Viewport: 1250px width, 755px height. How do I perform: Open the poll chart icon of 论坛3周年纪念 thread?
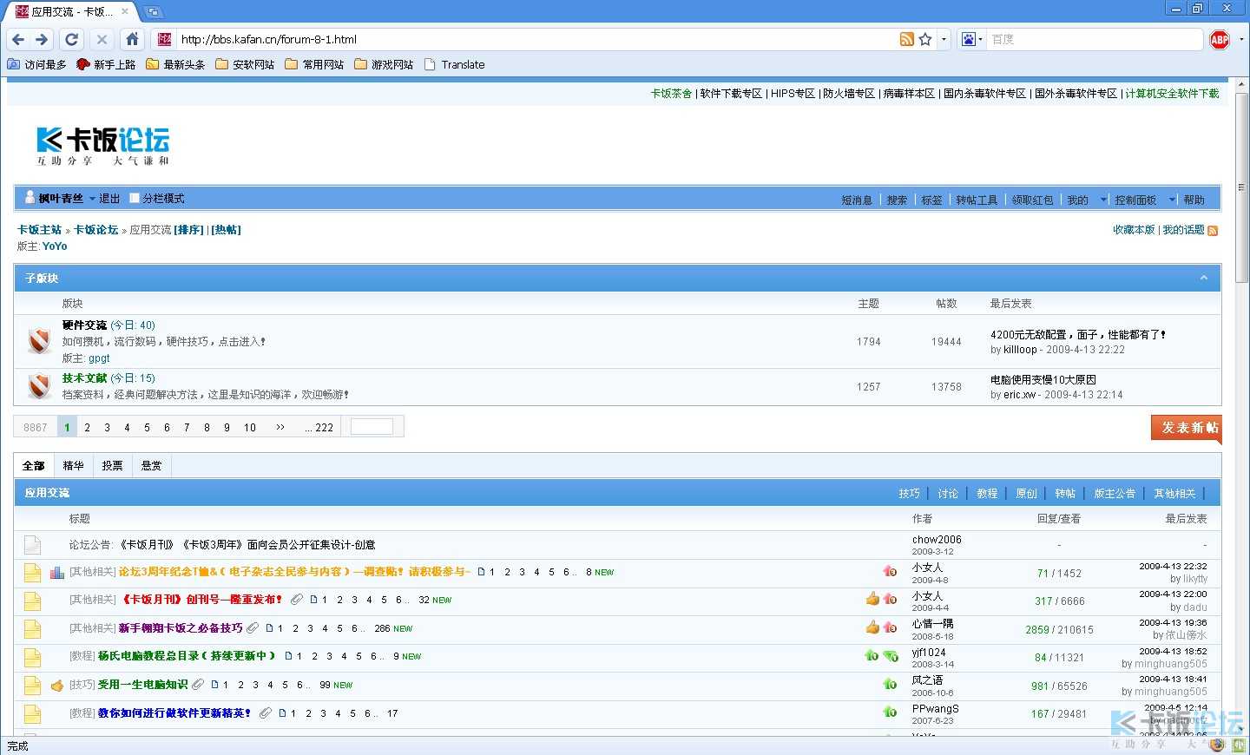pyautogui.click(x=57, y=573)
